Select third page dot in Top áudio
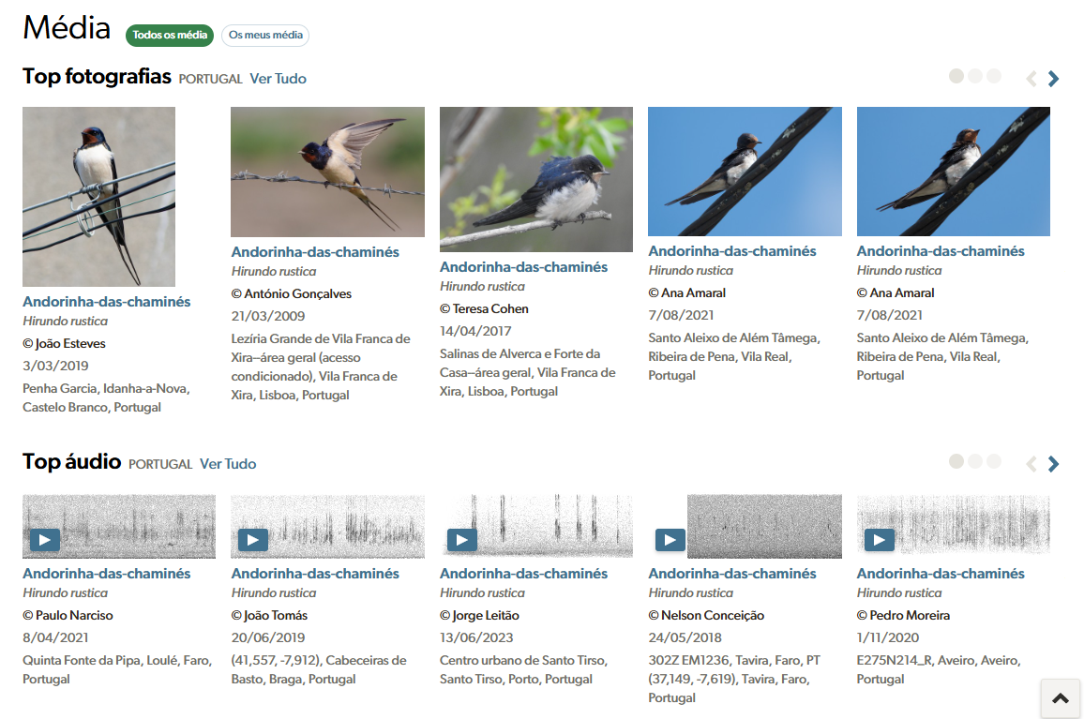The width and height of the screenshot is (1084, 719). click(x=993, y=461)
